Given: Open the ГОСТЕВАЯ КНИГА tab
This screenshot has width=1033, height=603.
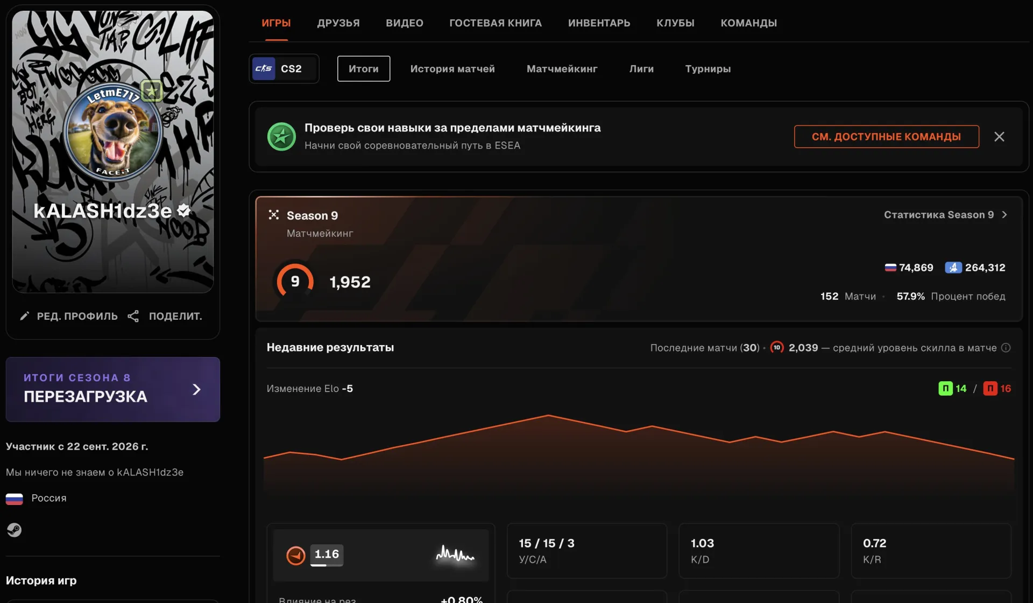Looking at the screenshot, I should (x=496, y=23).
